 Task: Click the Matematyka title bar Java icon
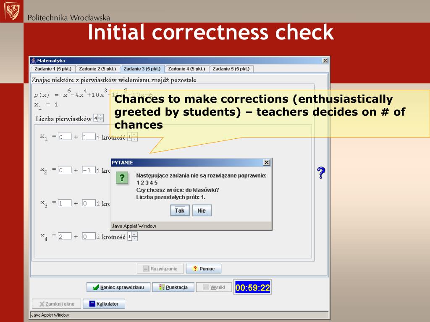click(x=34, y=60)
